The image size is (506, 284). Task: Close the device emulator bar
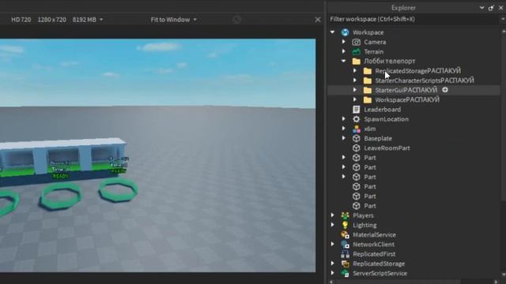click(318, 20)
